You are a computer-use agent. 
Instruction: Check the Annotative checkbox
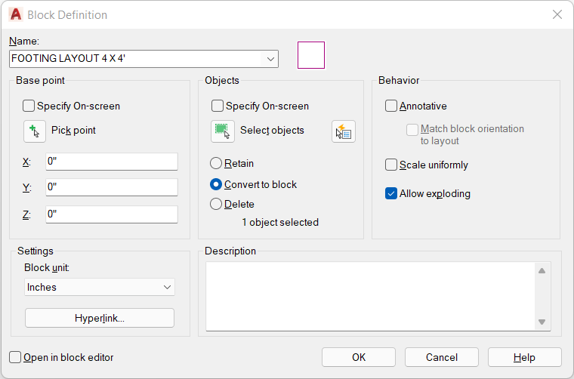[391, 106]
